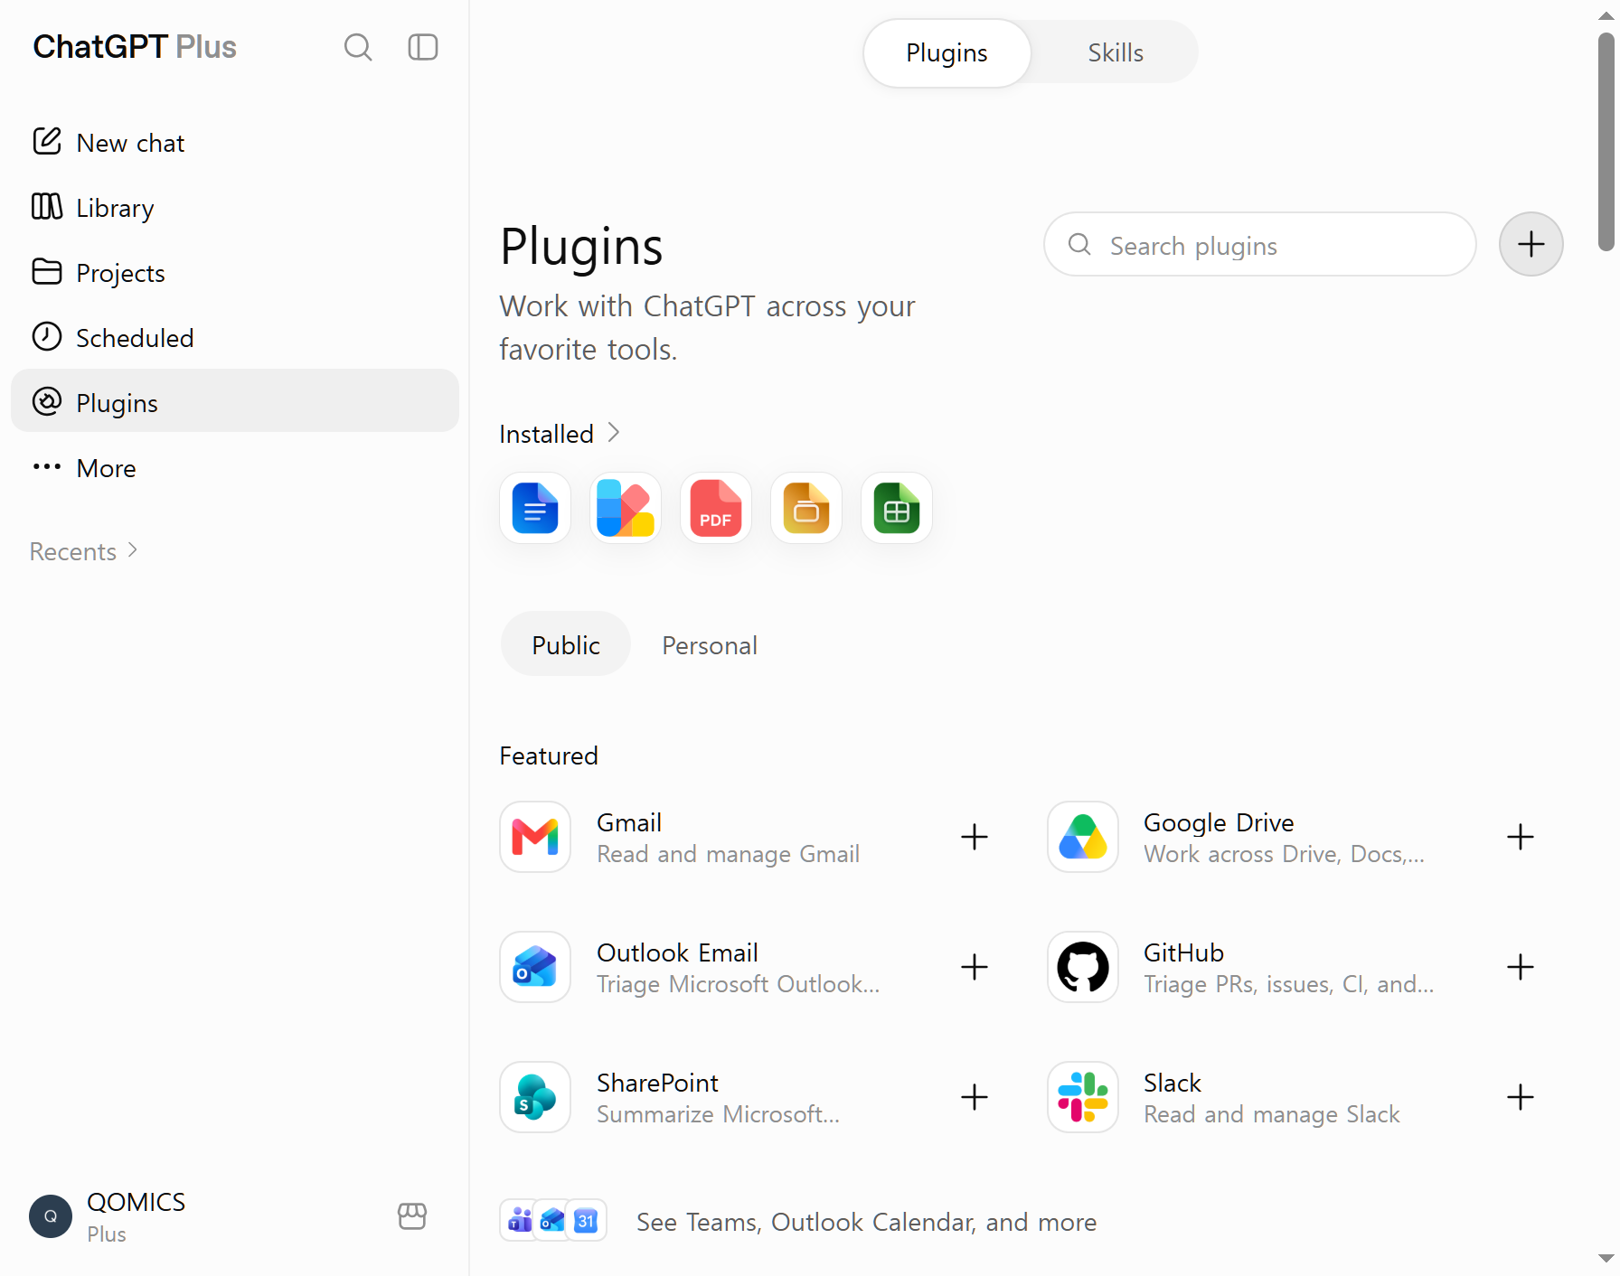Open the installed green spreadsheet plugin
This screenshot has width=1620, height=1276.
point(897,508)
